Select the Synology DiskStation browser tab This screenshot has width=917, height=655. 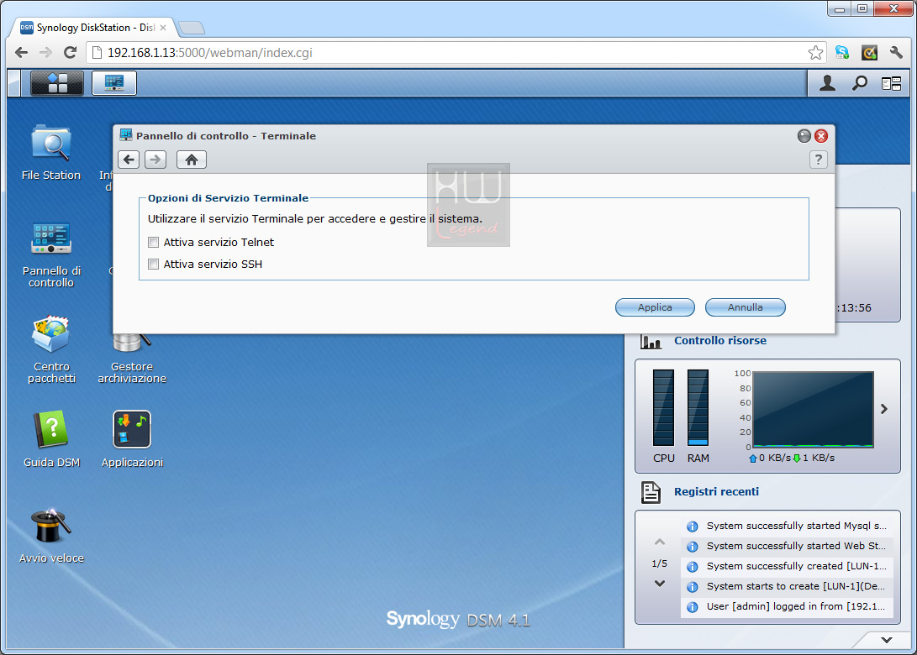(93, 28)
